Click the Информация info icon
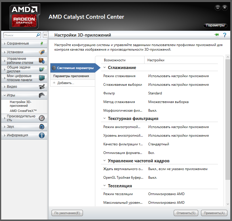The image size is (232, 221). (x=42, y=135)
